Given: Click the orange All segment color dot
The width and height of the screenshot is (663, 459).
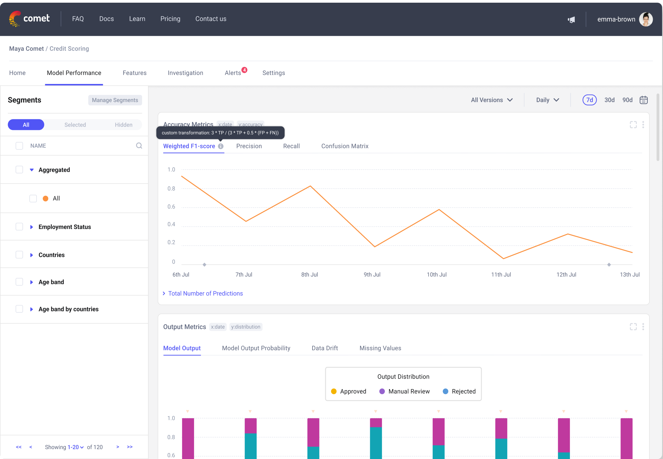Looking at the screenshot, I should point(45,198).
